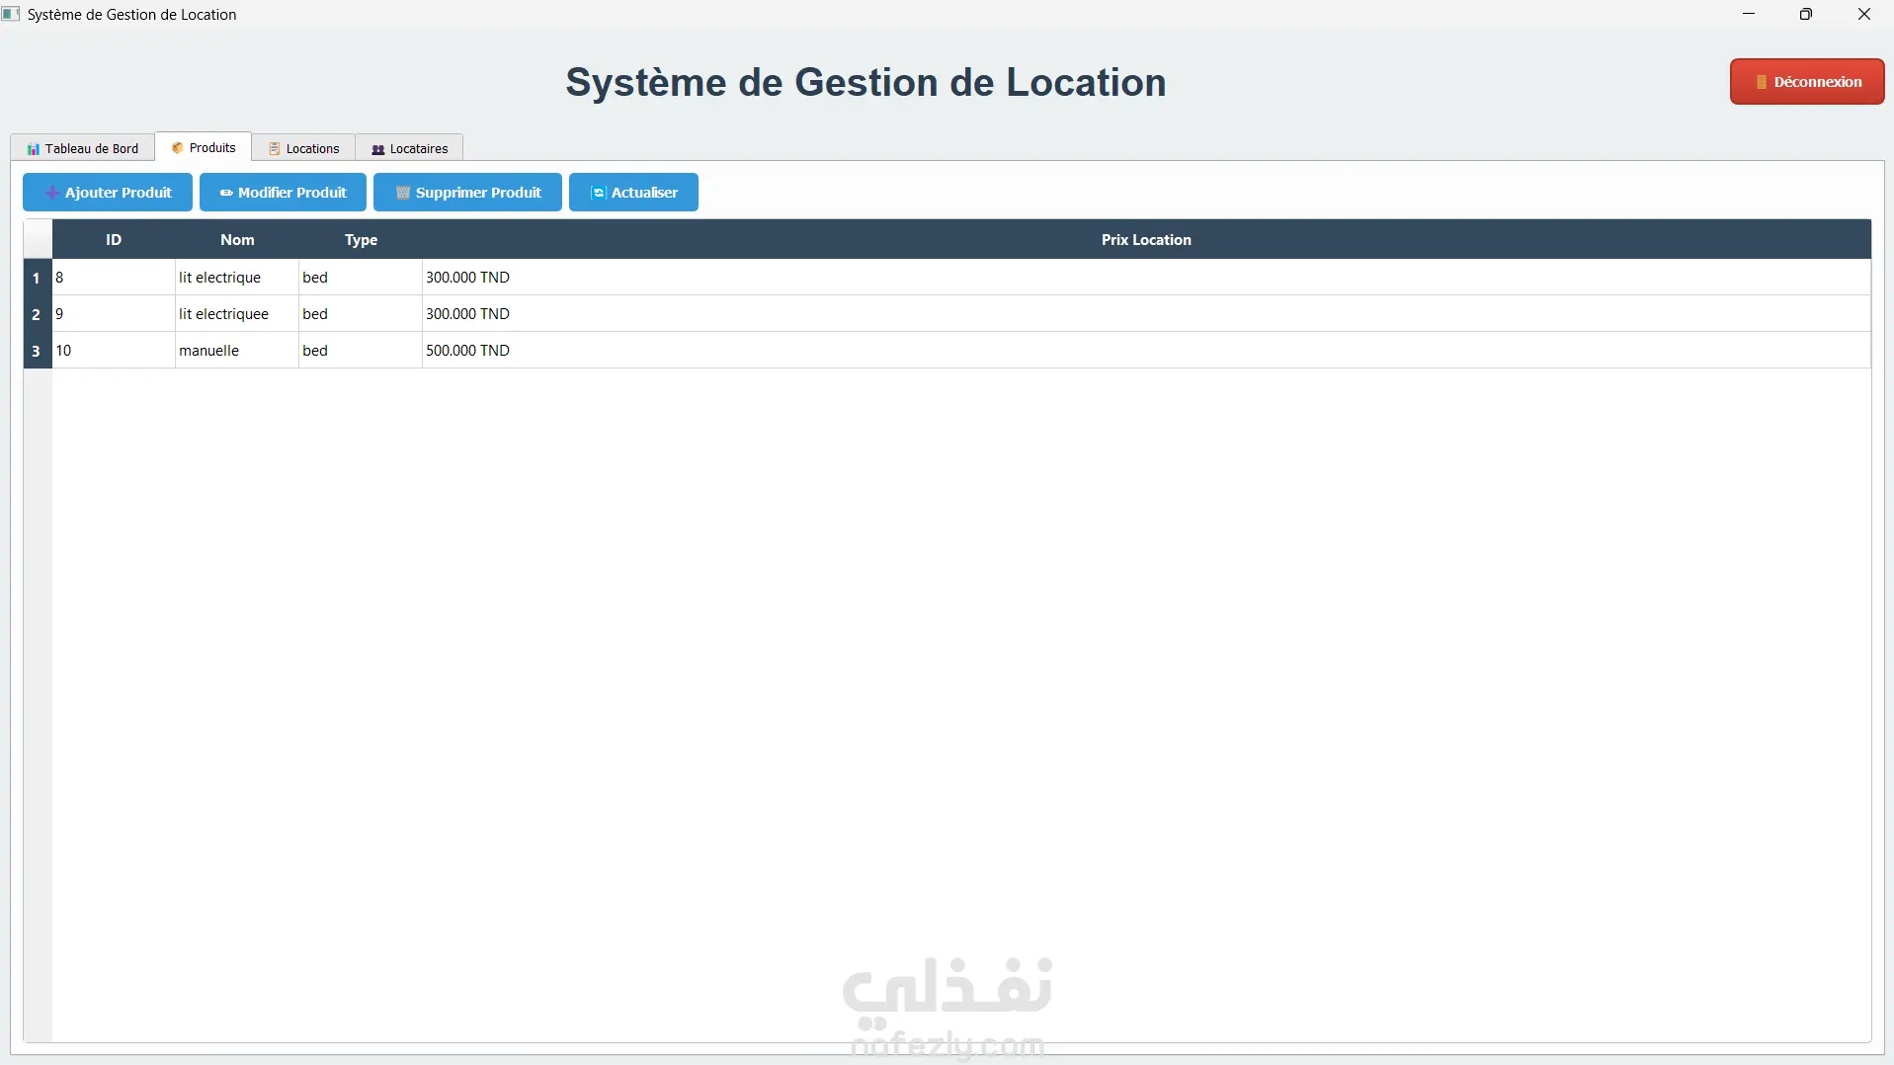This screenshot has height=1065, width=1894.
Task: Select the 'bed' type cell in row 1
Action: 361,278
